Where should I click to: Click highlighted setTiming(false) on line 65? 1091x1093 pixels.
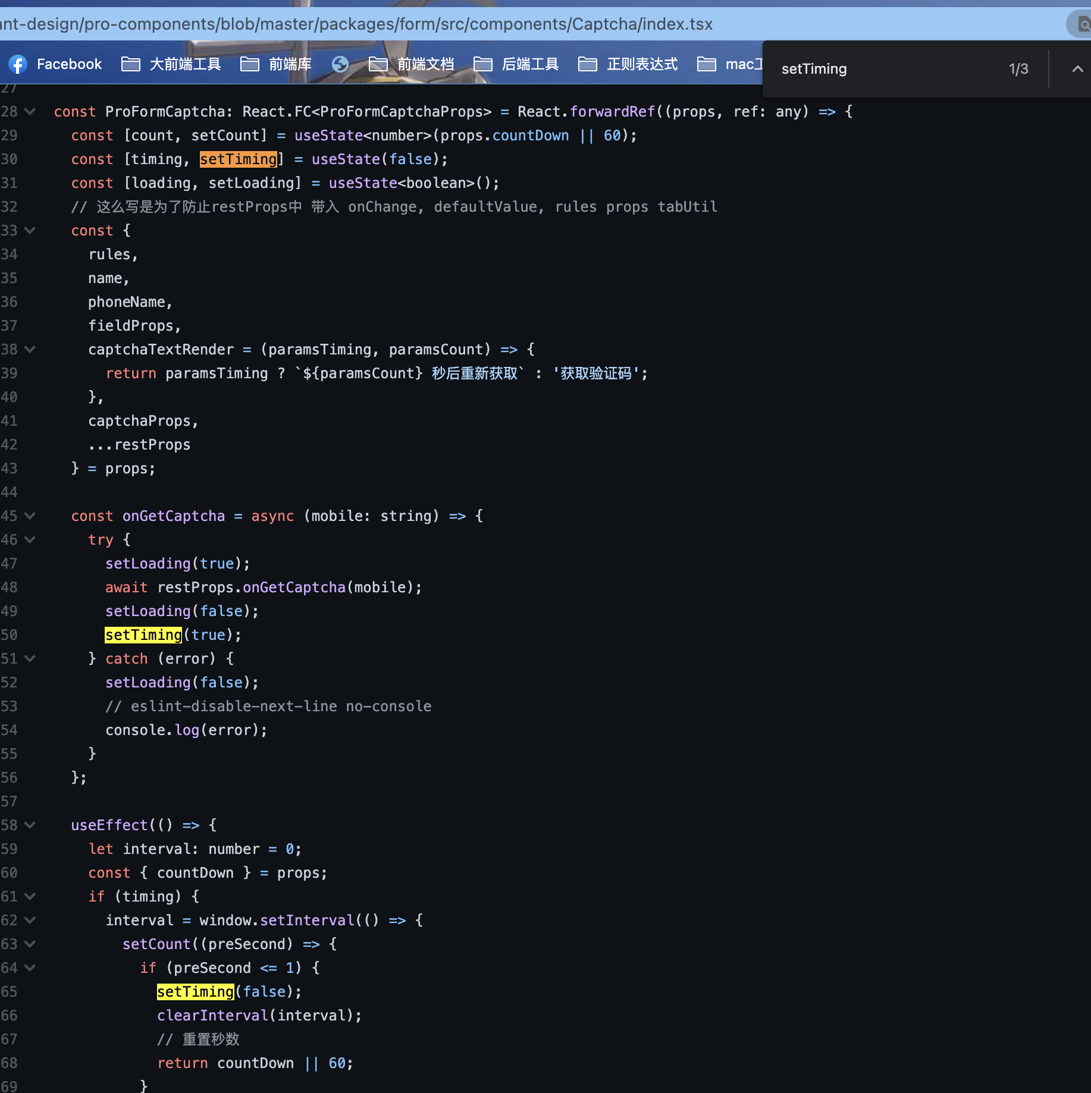click(196, 992)
